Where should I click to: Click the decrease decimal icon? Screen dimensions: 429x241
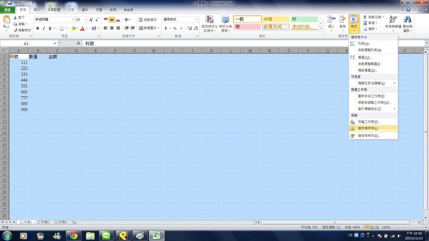[196, 28]
